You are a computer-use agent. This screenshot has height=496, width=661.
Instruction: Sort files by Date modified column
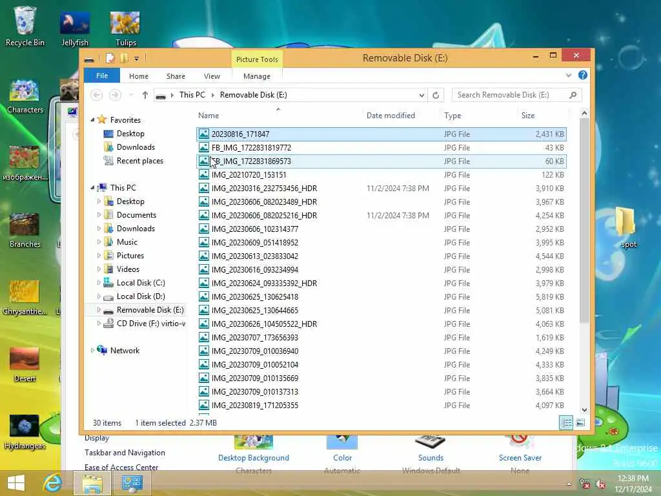coord(400,115)
